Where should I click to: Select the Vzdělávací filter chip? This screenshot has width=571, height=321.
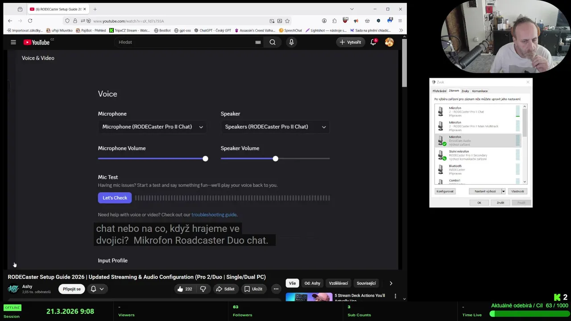point(339,283)
